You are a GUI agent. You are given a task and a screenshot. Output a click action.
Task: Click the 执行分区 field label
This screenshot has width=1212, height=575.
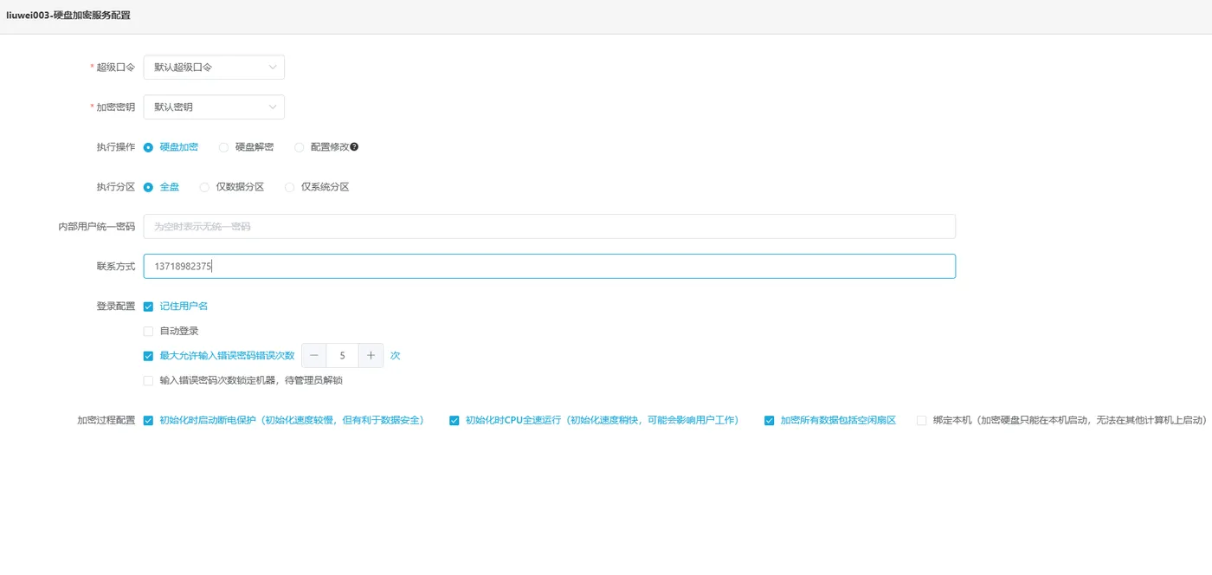tap(115, 187)
